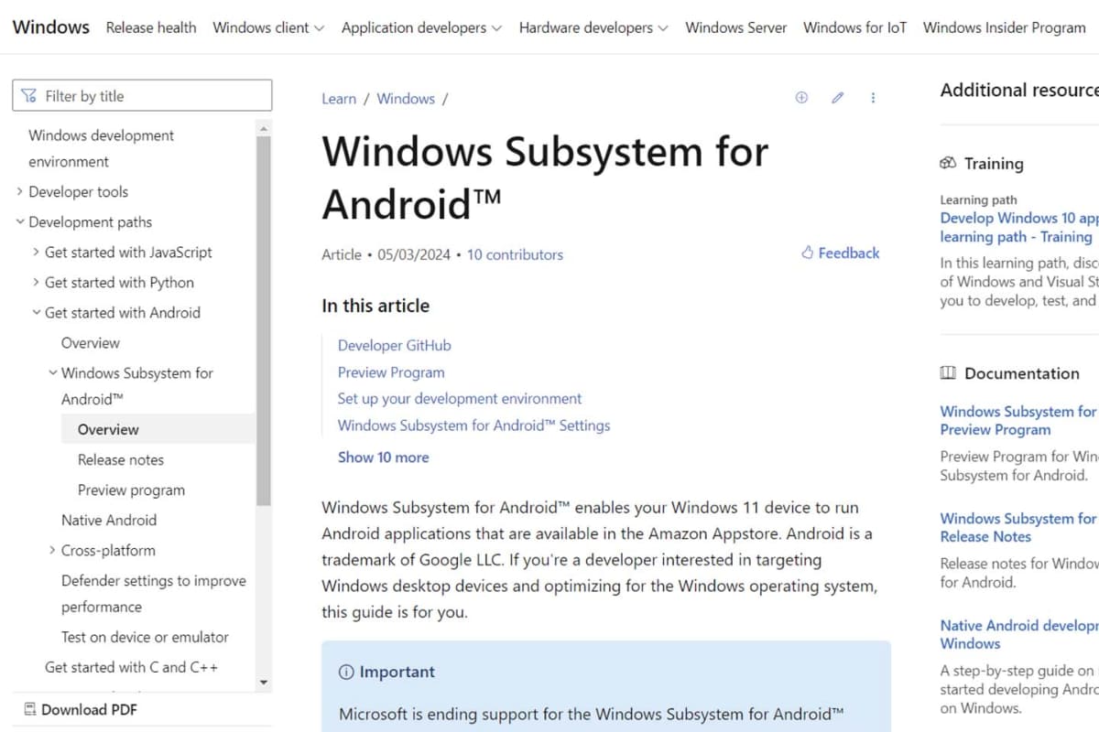Open Application developers dropdown menu
The height and width of the screenshot is (732, 1099).
[421, 27]
